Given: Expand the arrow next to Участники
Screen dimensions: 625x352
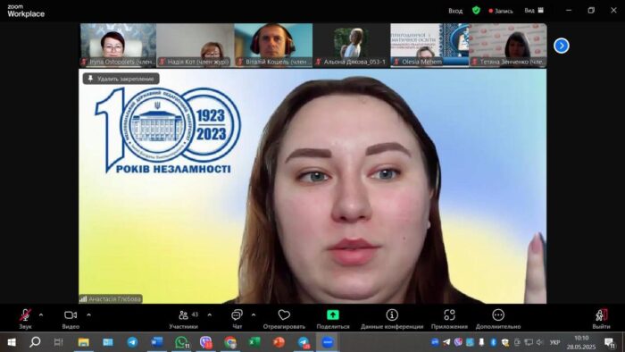Looking at the screenshot, I should click(x=209, y=315).
